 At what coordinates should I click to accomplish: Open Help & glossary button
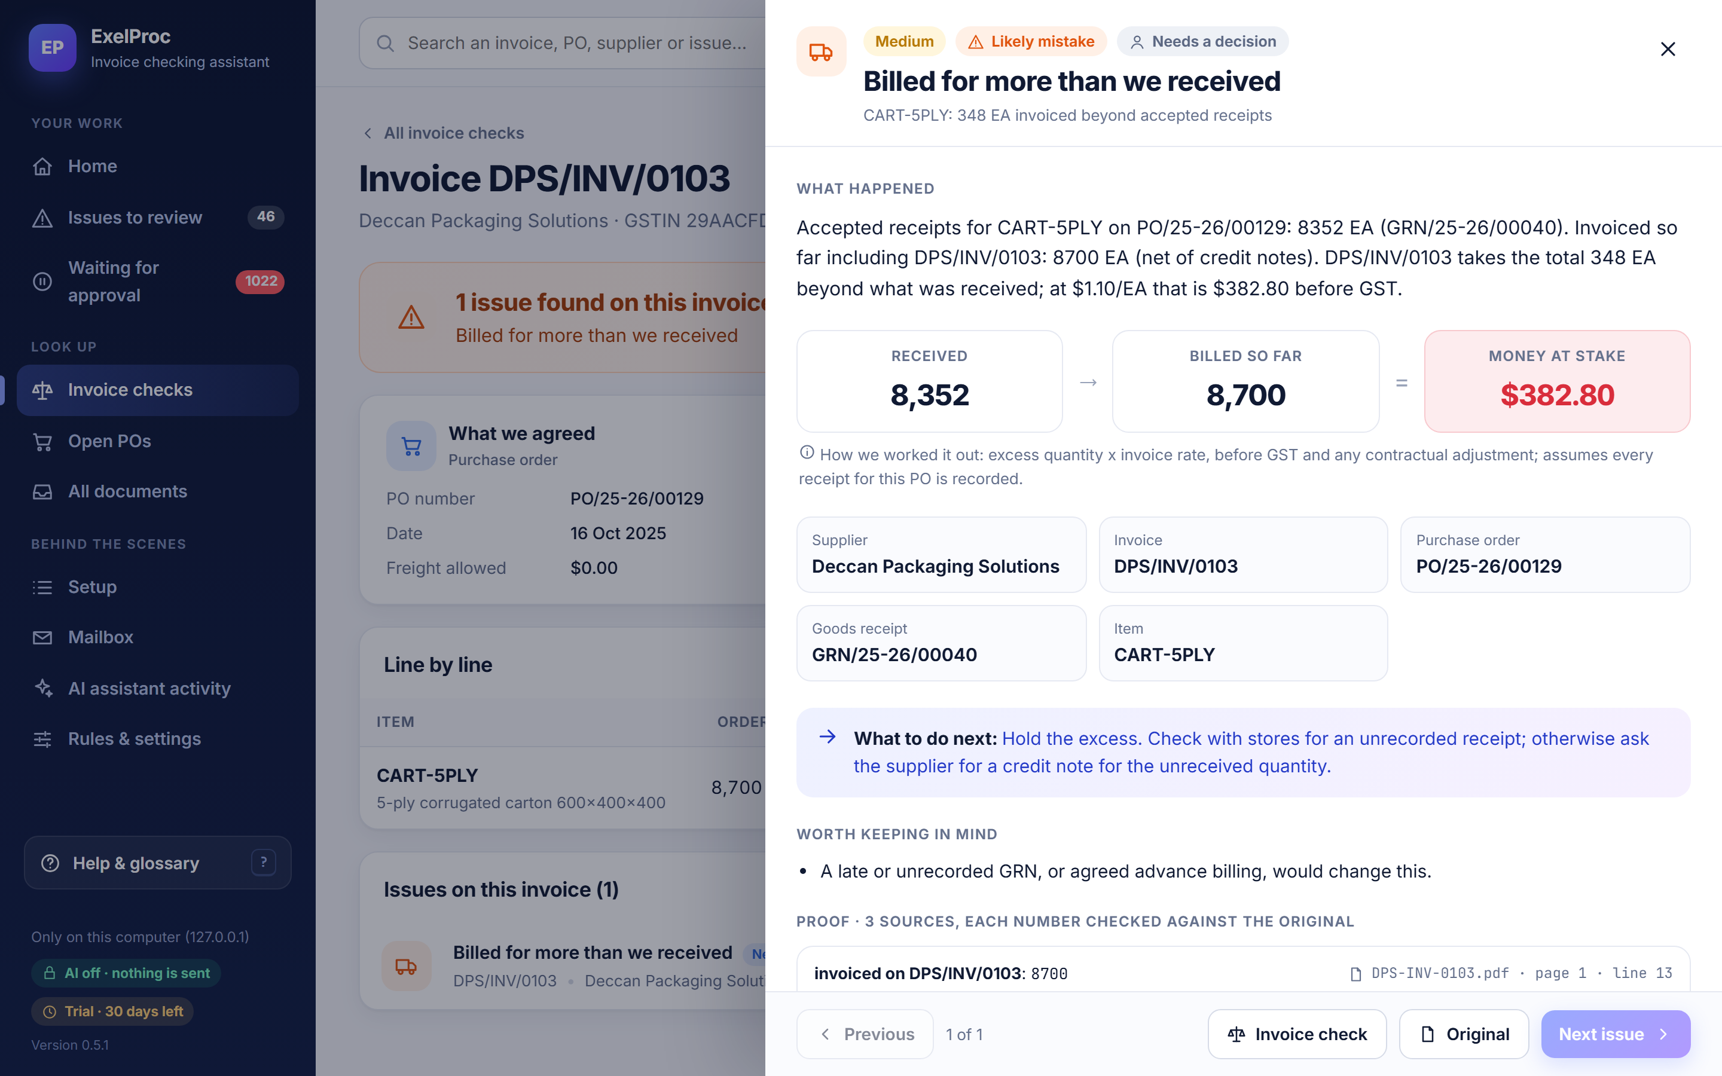[157, 863]
